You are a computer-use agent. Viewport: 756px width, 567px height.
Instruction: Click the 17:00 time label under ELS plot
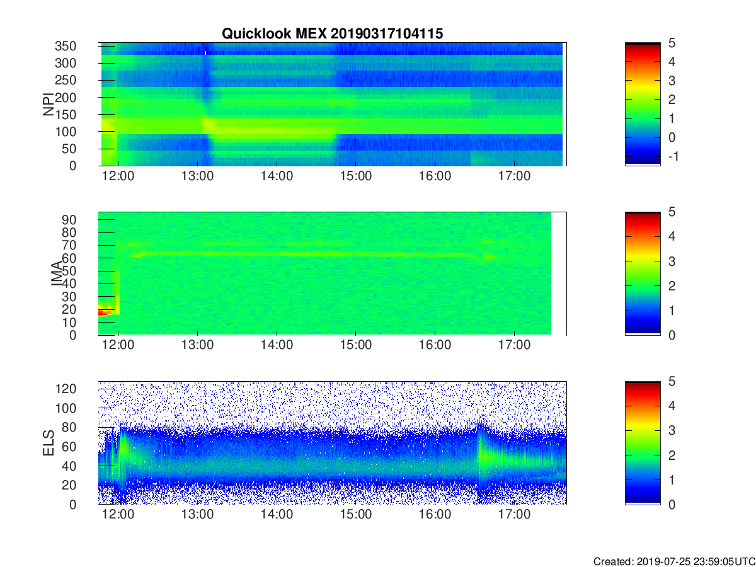pos(514,515)
